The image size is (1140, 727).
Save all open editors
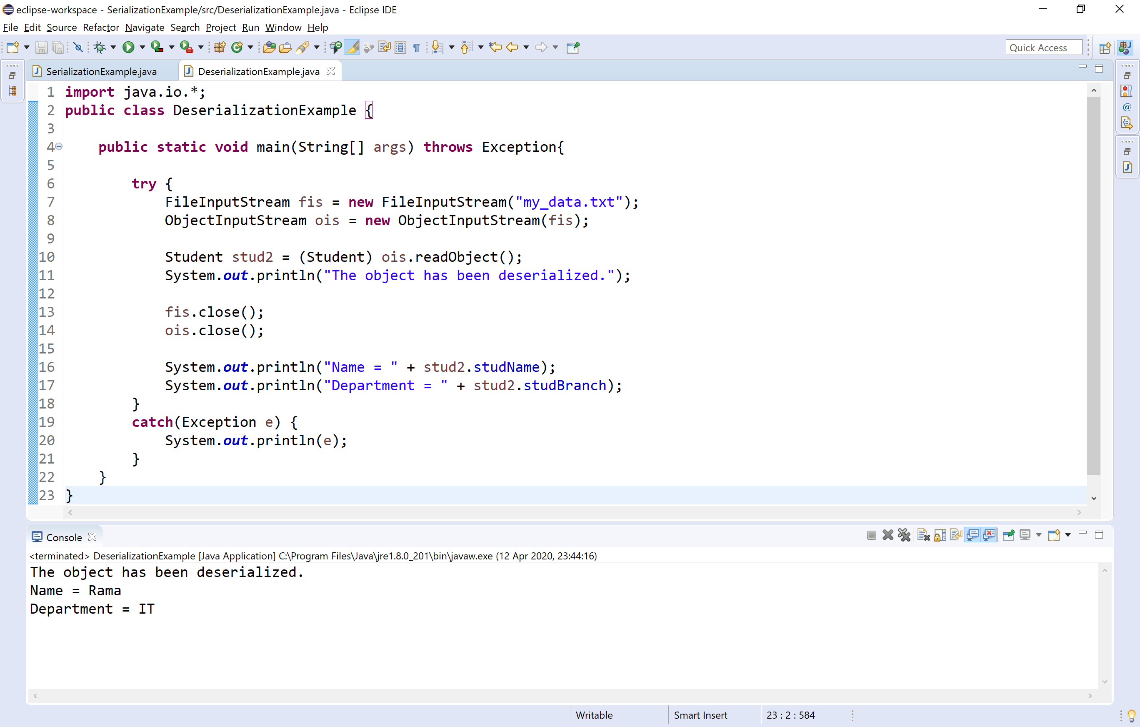click(58, 48)
